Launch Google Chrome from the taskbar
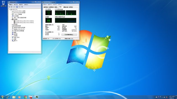Viewport: 177px width, 99px height. click(25, 97)
